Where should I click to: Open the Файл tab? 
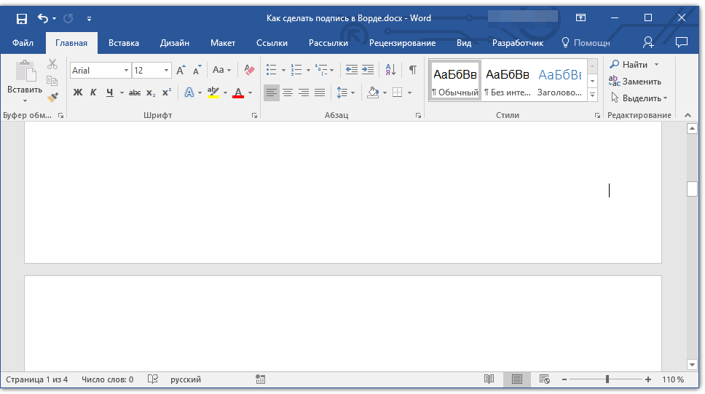pyautogui.click(x=23, y=43)
